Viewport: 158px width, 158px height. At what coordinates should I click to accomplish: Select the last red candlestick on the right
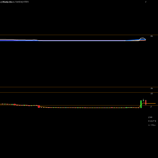click(146, 102)
